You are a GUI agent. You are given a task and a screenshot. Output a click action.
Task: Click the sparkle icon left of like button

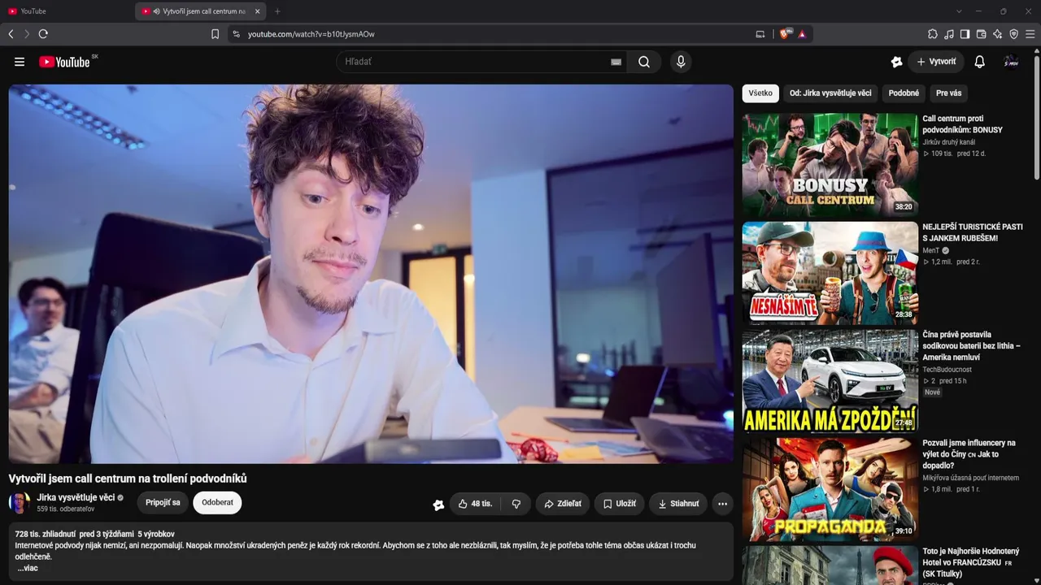pos(438,505)
